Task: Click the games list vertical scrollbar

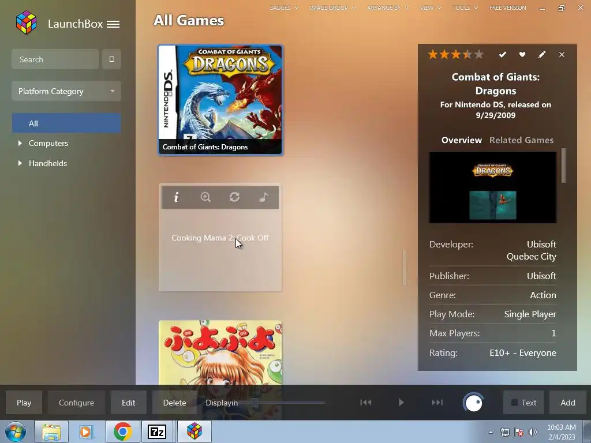Action: coord(405,268)
